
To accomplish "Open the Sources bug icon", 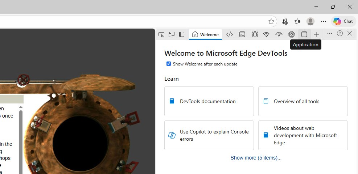I will (254, 34).
